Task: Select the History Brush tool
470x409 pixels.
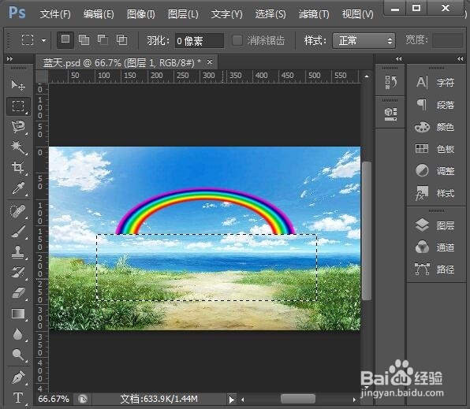Action: pos(18,272)
